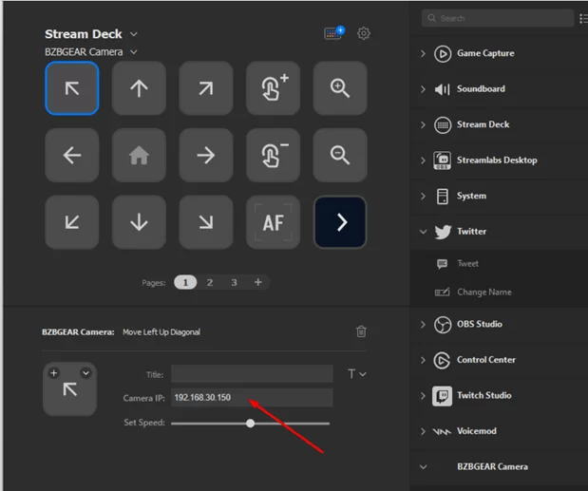Select the touch minus (focus out) key
Screen dimensions: 588x491
273,155
